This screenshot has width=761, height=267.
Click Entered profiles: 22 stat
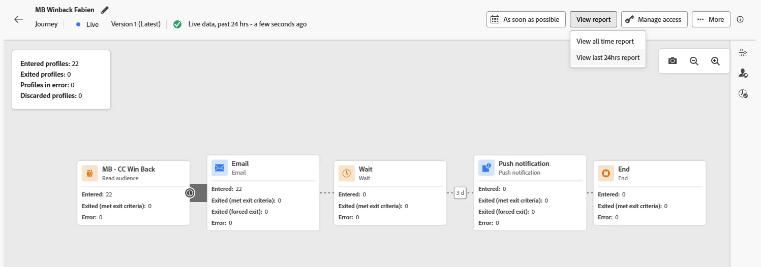[x=49, y=63]
